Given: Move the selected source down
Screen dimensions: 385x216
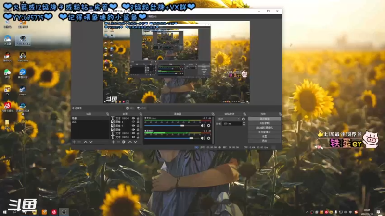Looking at the screenshot, I should point(135,142).
